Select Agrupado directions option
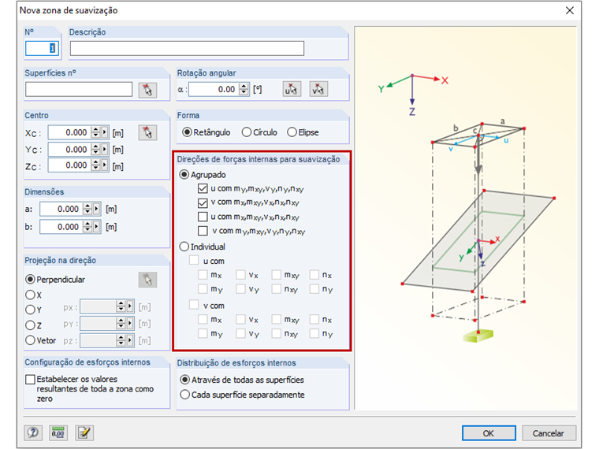Viewport: 599px width, 449px height. click(203, 175)
